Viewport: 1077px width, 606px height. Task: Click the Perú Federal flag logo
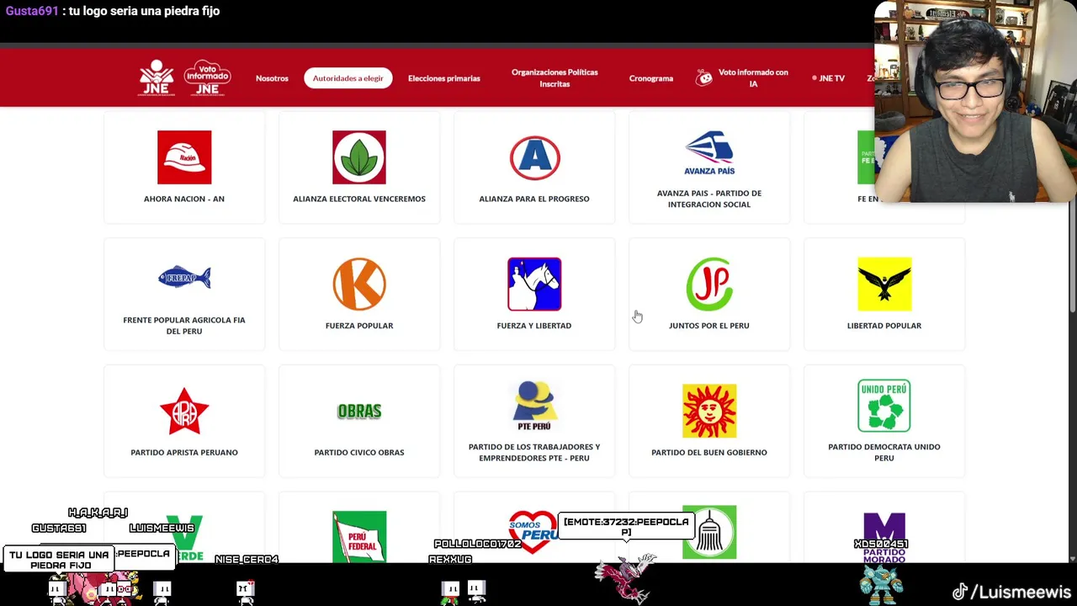coord(359,535)
